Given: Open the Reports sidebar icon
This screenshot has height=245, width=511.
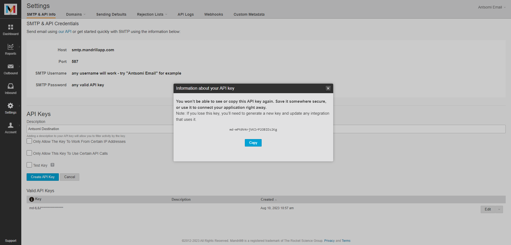Looking at the screenshot, I should [x=11, y=47].
